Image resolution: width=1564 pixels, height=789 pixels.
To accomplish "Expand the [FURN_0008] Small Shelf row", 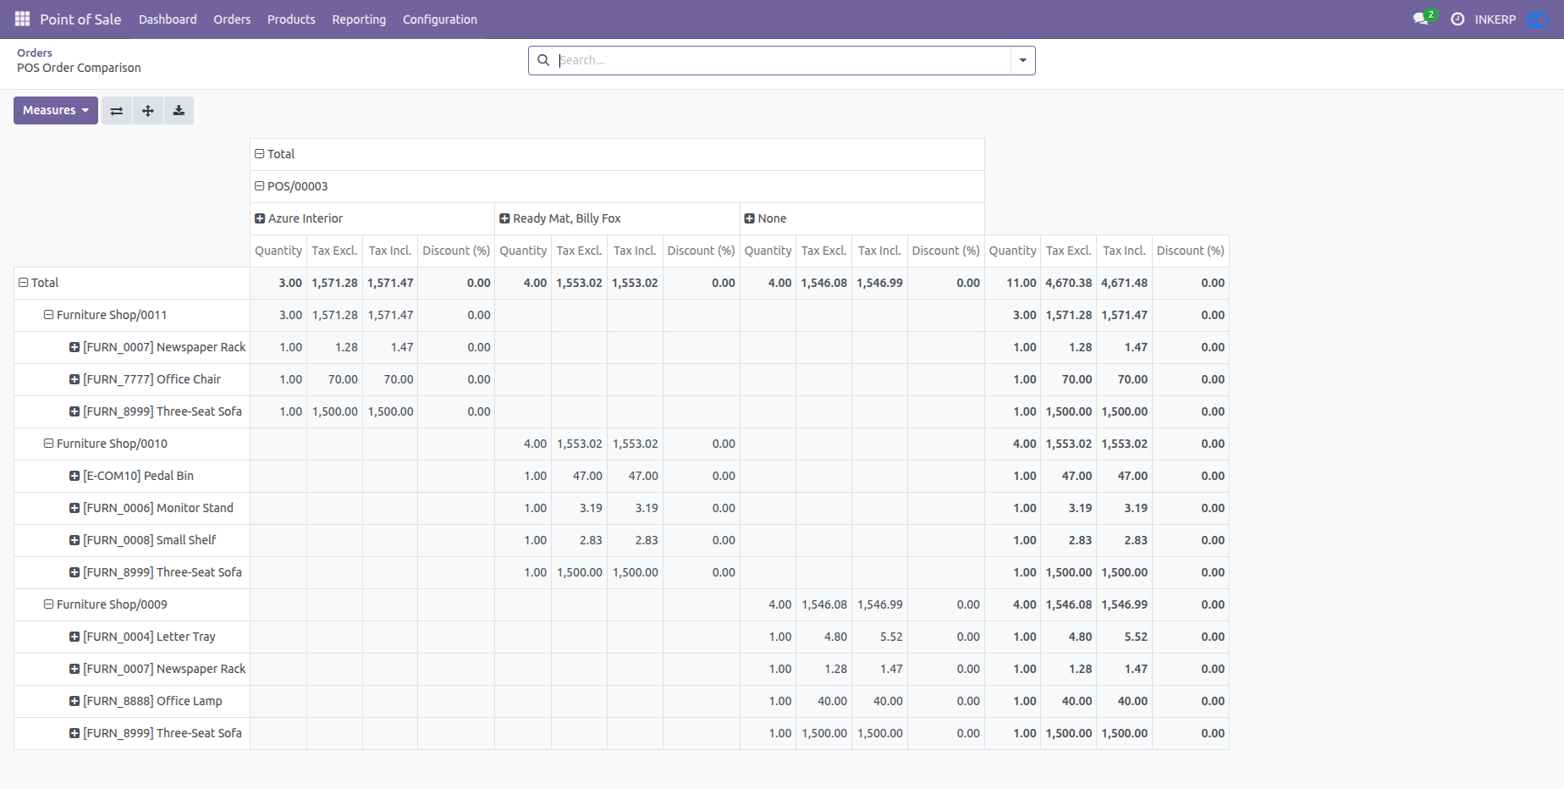I will [132, 540].
